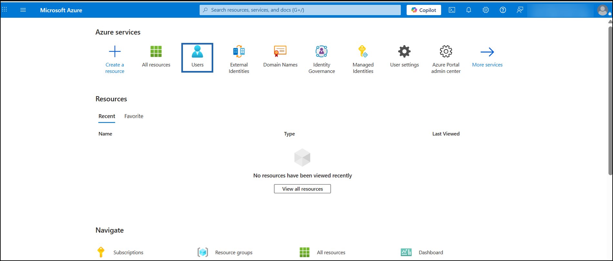Image resolution: width=613 pixels, height=261 pixels.
Task: Focus the search resources input field
Action: click(300, 10)
